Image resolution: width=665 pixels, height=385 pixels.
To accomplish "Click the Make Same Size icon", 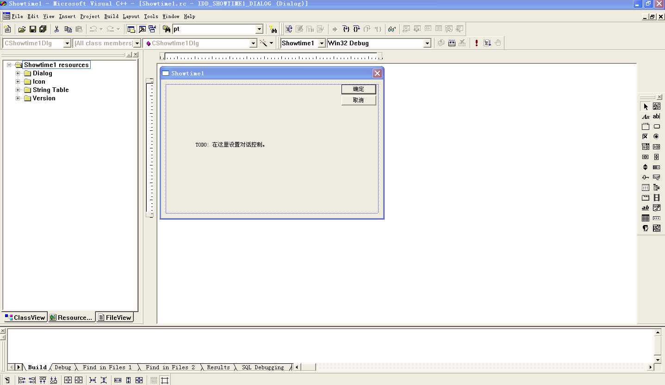I will click(x=139, y=380).
